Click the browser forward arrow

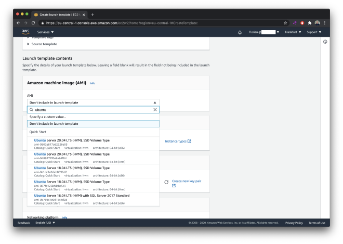(25, 23)
